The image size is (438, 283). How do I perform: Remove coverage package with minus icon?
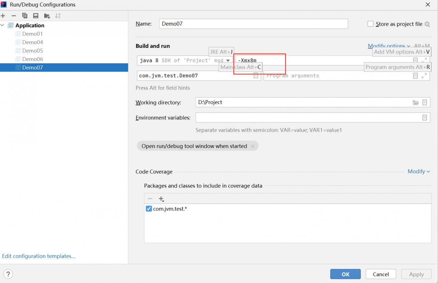[150, 199]
